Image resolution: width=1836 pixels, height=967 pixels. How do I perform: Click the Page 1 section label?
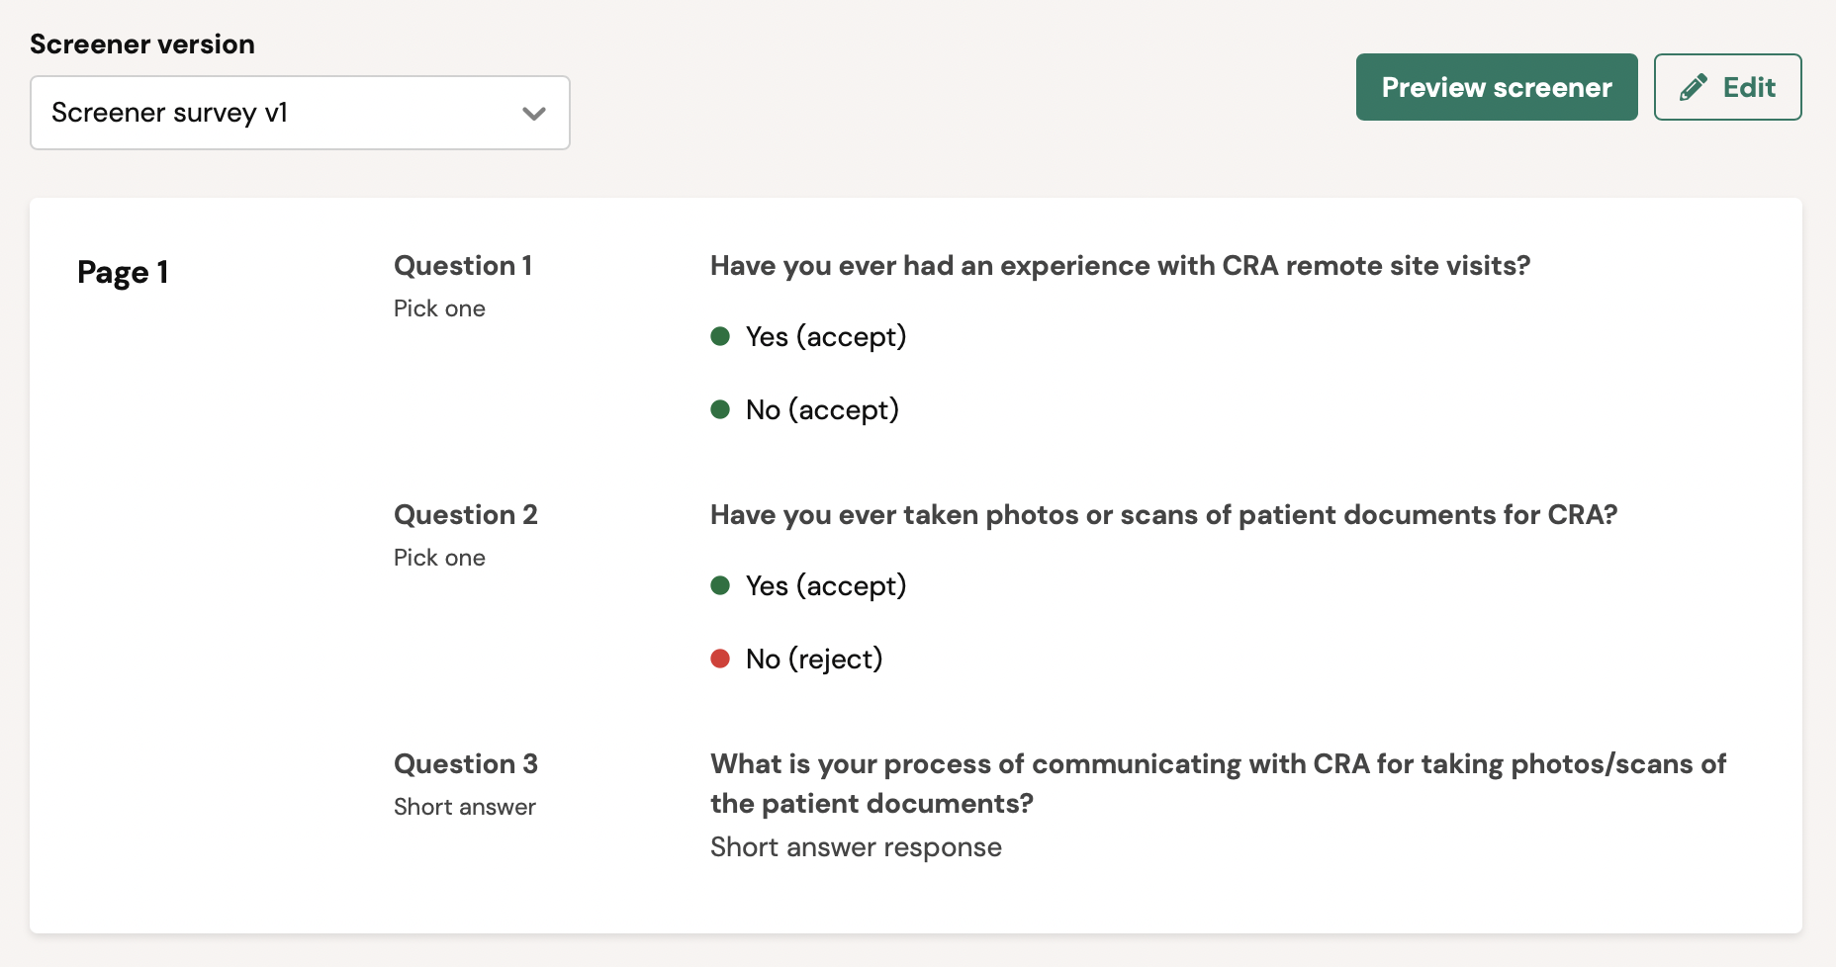tap(123, 271)
